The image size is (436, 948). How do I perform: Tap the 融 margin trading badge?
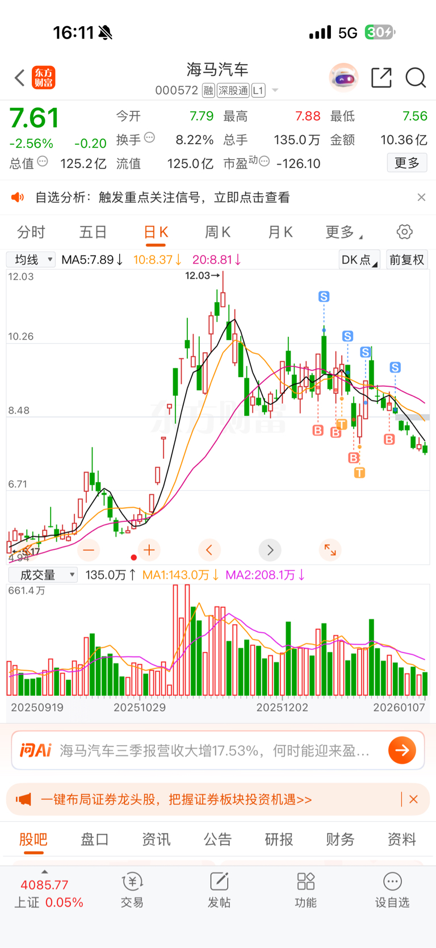[x=208, y=90]
